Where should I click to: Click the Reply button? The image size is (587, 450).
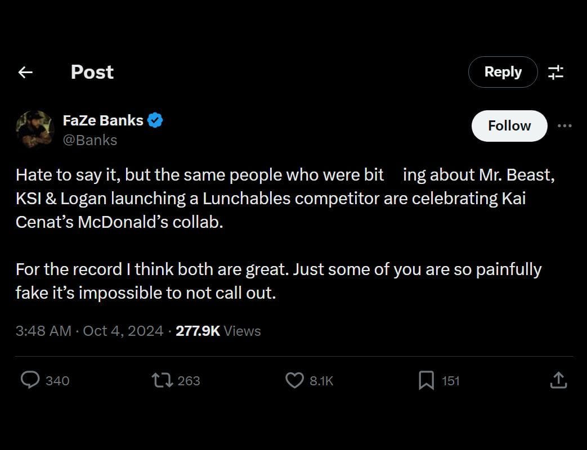(503, 72)
